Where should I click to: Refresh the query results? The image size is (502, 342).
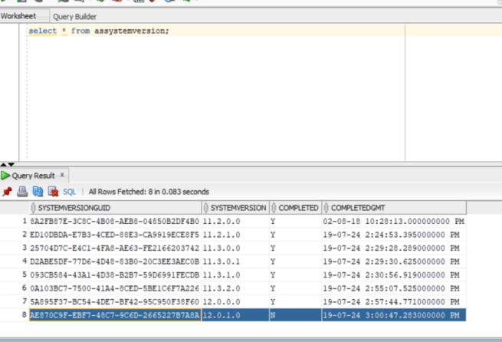tap(38, 192)
